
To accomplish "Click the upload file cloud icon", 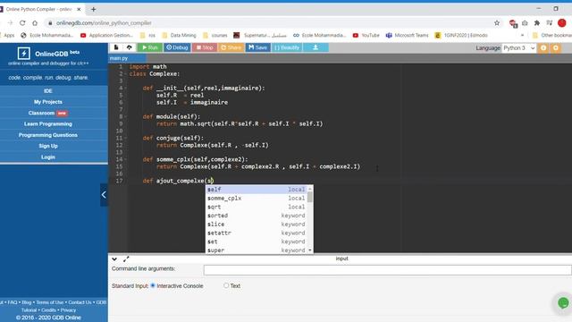I will [x=129, y=47].
